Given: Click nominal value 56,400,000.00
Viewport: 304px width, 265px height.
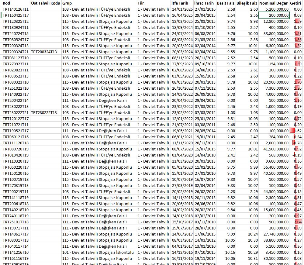Looking at the screenshot, I should 274,167.
